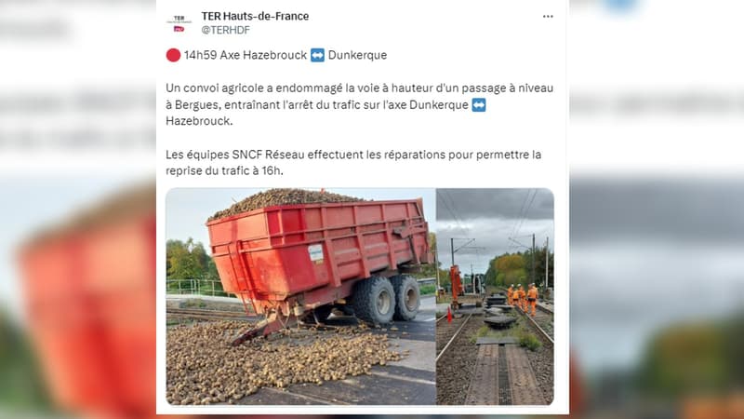This screenshot has width=744, height=419.
Task: Click the TER Hauts-de-France profile avatar
Action: [x=179, y=23]
